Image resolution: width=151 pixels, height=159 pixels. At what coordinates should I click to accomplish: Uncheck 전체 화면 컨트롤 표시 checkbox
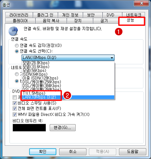[x=15, y=108]
